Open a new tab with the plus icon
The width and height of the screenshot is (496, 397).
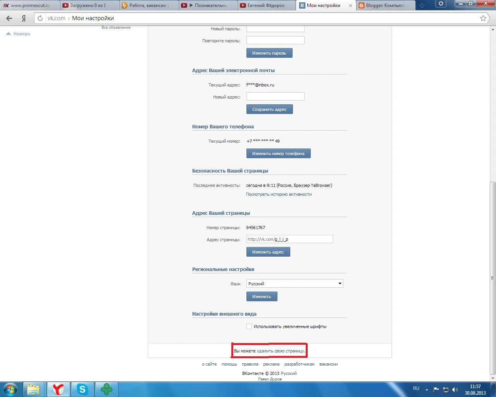click(422, 5)
